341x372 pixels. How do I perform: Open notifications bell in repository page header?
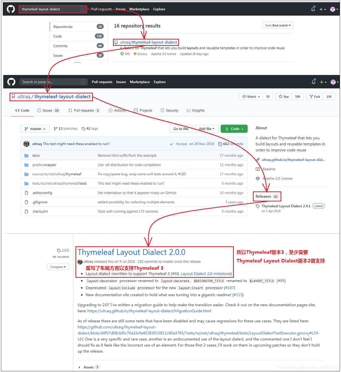314,82
